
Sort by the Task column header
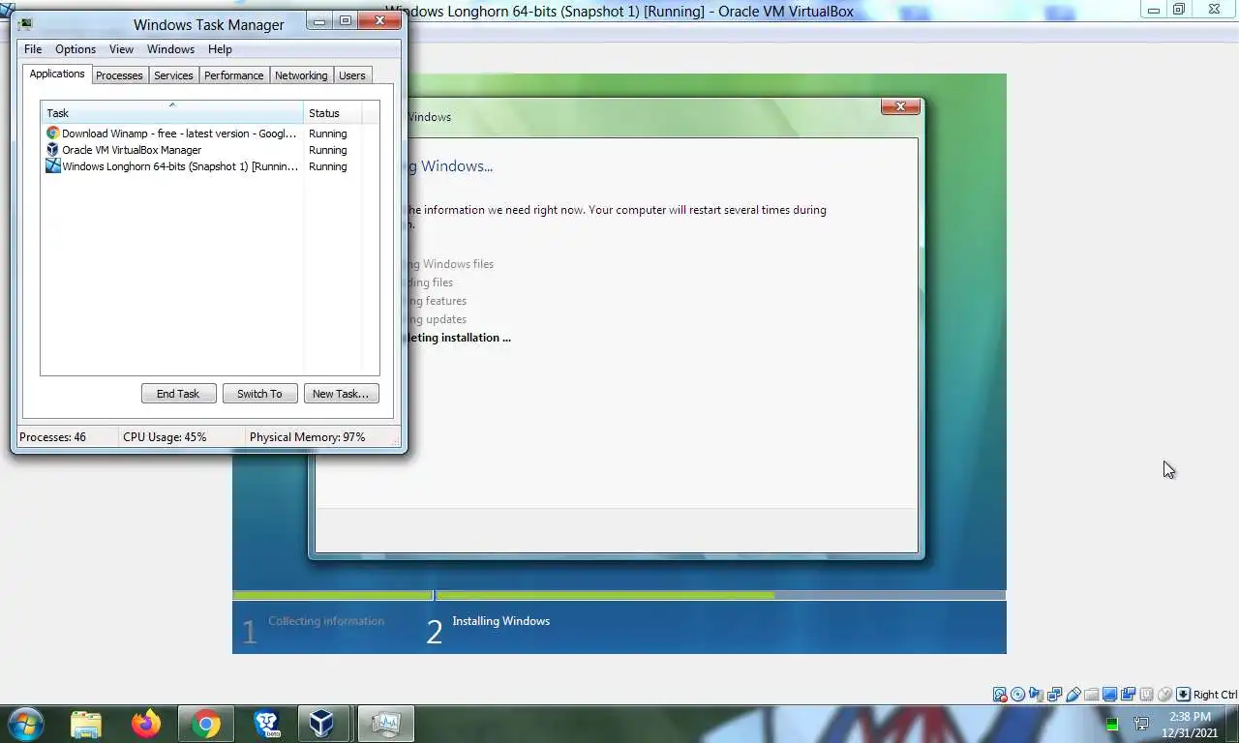click(x=171, y=113)
